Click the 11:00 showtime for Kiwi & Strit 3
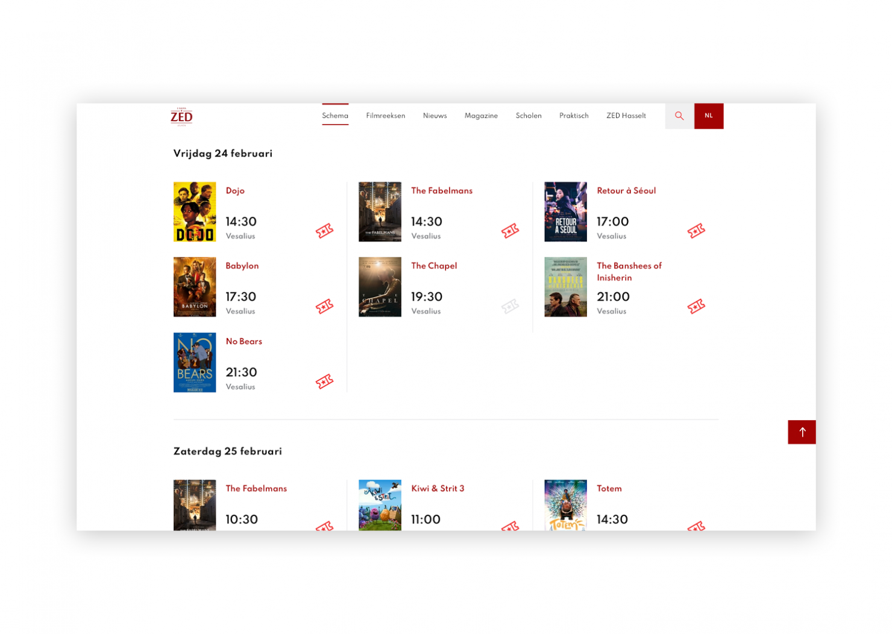The width and height of the screenshot is (892, 634). pyautogui.click(x=426, y=519)
